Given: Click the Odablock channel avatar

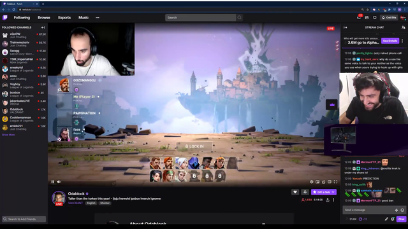Looking at the screenshot, I should click(59, 198).
